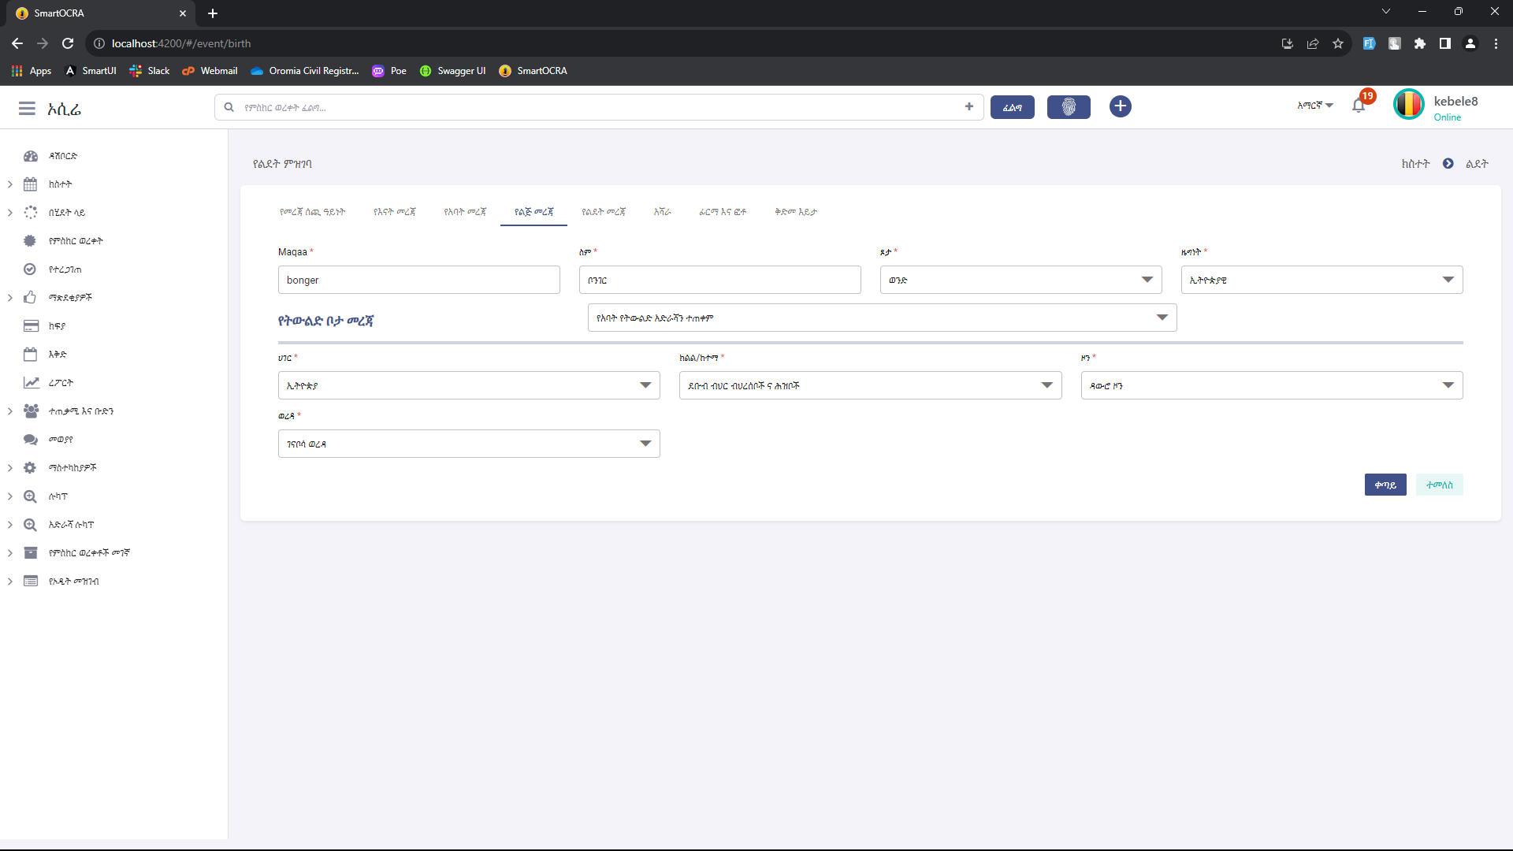Open the browser extensions puzzle icon

click(1420, 43)
